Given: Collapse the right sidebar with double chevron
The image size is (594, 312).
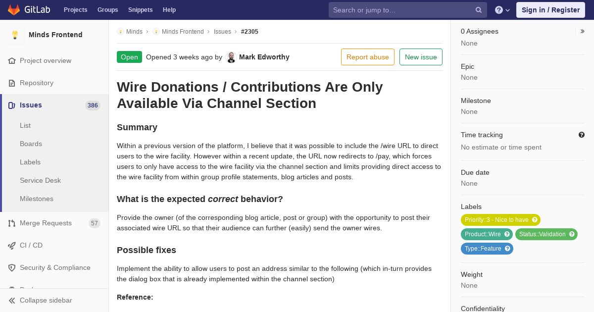Looking at the screenshot, I should tap(583, 31).
